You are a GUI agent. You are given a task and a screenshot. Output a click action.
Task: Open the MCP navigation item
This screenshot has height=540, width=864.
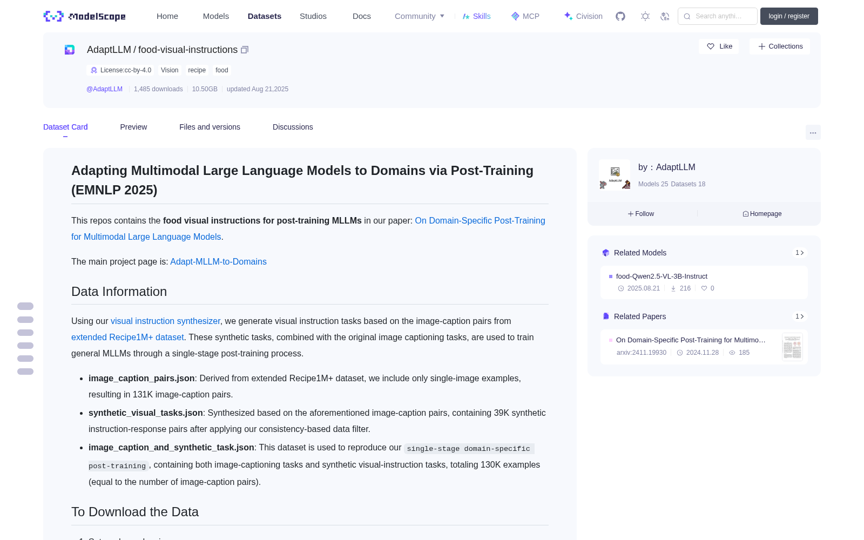click(x=525, y=16)
